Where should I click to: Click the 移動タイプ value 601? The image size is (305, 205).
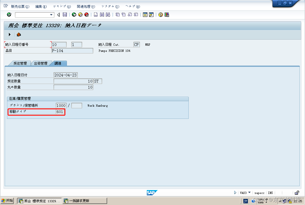[x=60, y=112]
